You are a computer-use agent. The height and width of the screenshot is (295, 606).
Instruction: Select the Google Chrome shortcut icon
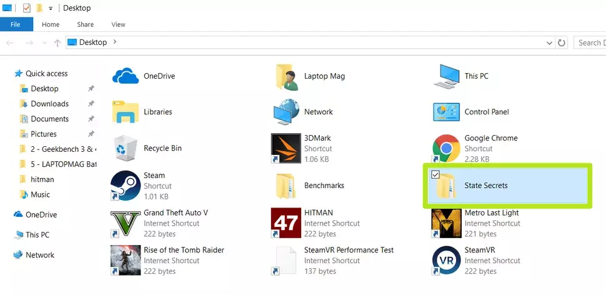pos(447,149)
